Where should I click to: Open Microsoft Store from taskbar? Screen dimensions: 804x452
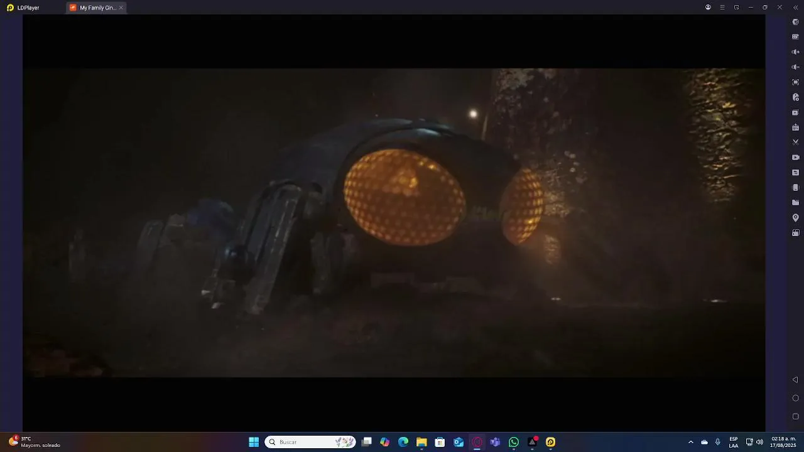click(440, 442)
